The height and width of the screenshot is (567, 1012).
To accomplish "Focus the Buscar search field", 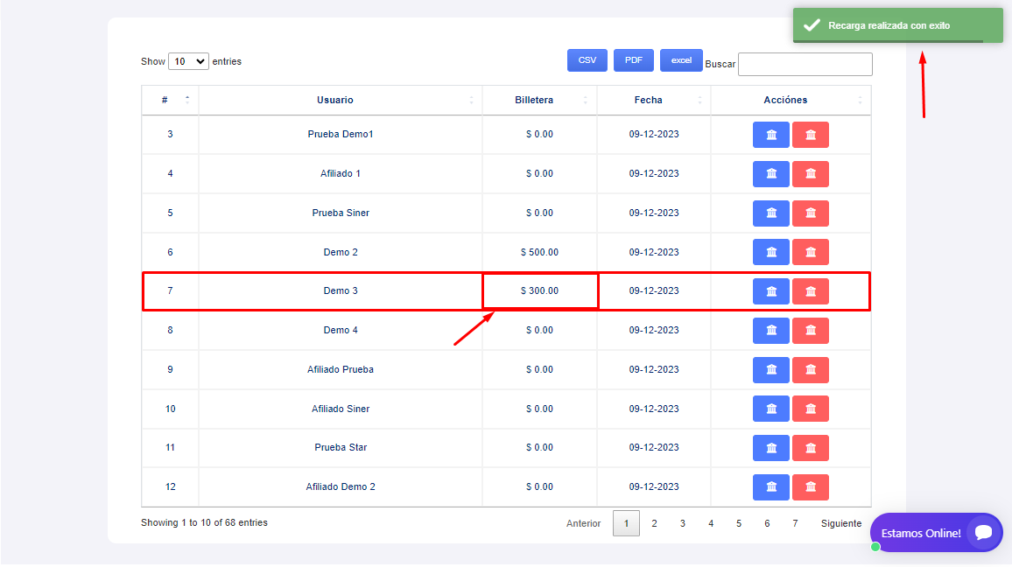I will (x=805, y=64).
